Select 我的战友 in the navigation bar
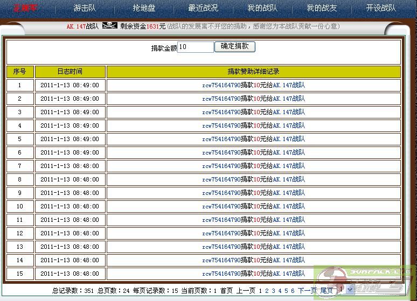This screenshot has height=301, width=417. click(x=322, y=8)
